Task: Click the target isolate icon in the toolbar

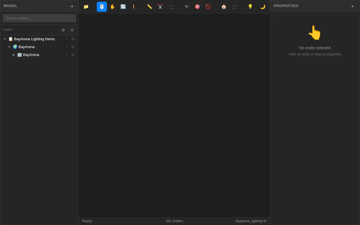Action: [x=197, y=7]
